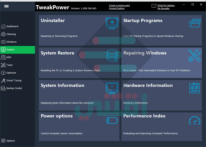Screen dimensions: 206x147
Task: Click the Uninstaller monitor icon
Action: point(112,23)
